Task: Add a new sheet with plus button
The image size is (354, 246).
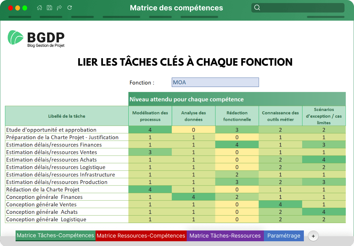Action: 313,236
